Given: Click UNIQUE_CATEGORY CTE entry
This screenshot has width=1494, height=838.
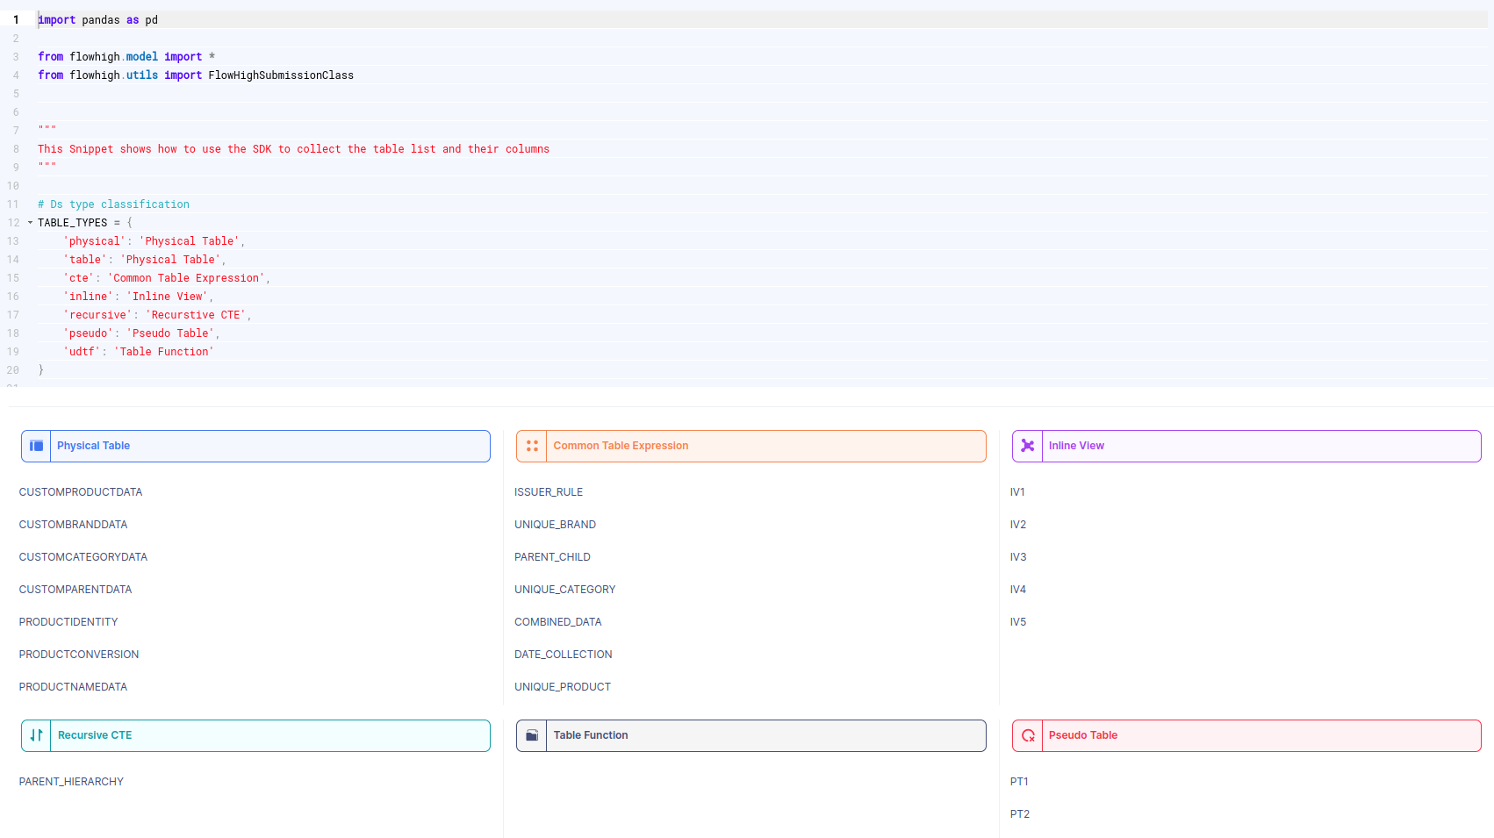Looking at the screenshot, I should [x=565, y=590].
